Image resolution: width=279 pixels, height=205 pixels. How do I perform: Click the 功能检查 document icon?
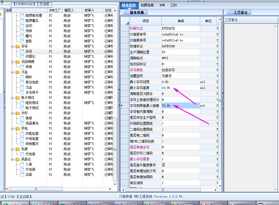[22, 134]
